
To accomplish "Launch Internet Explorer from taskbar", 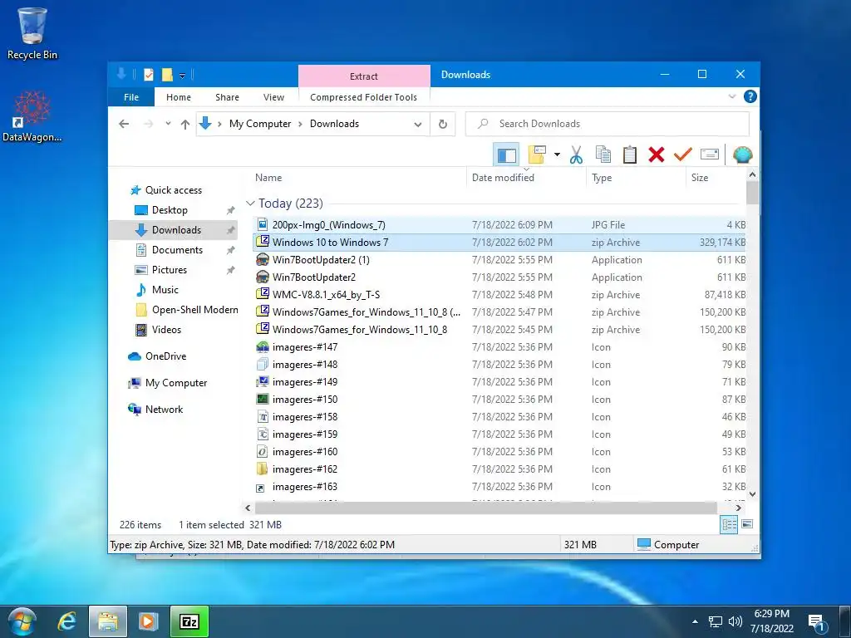I will 66,621.
